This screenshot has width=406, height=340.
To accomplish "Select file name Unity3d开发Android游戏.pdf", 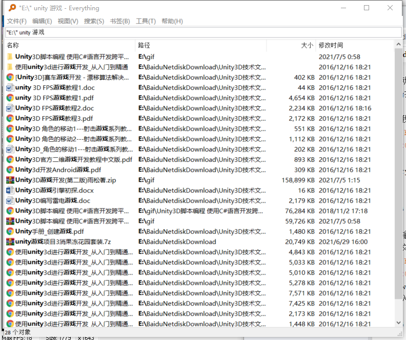I will tap(58, 170).
